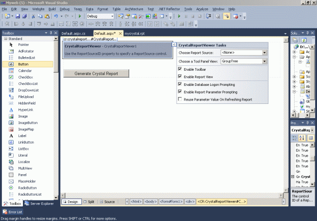Select RadioButton control in Toolbox

pyautogui.click(x=28, y=188)
